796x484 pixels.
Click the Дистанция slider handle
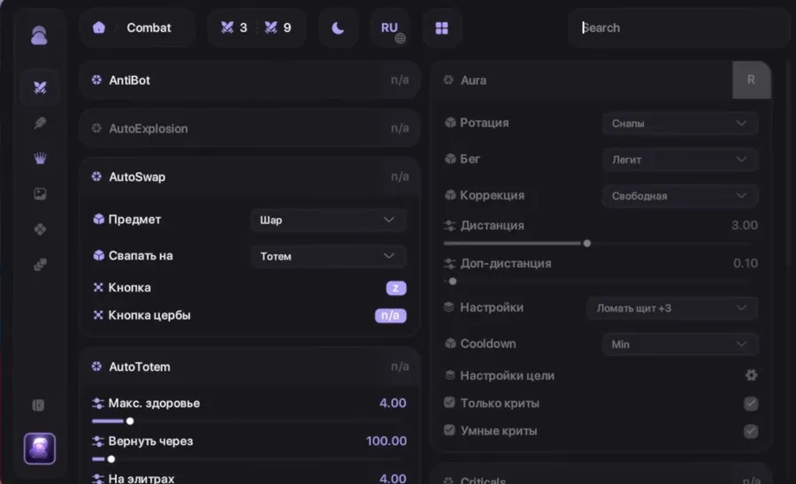click(x=587, y=243)
